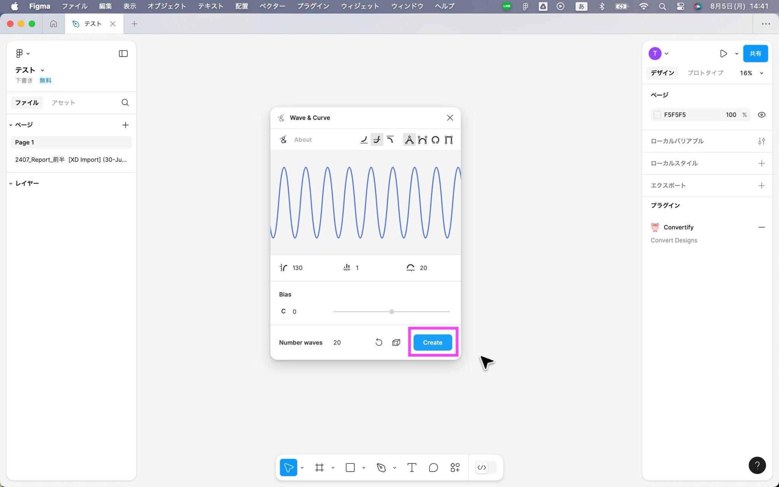Click the 共有 share button
Viewport: 779px width, 487px height.
[755, 54]
